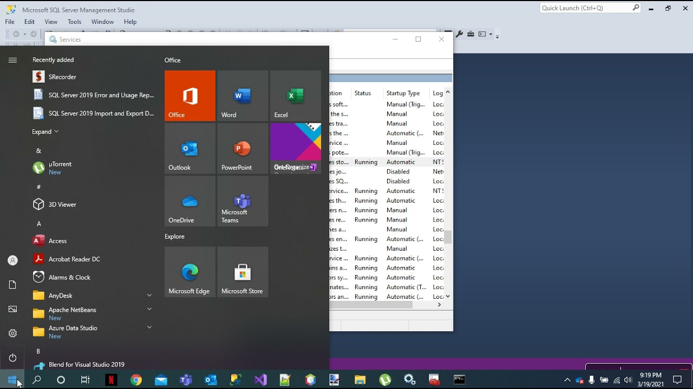Open SRecorder from Recently added
This screenshot has height=389, width=693.
click(x=94, y=77)
